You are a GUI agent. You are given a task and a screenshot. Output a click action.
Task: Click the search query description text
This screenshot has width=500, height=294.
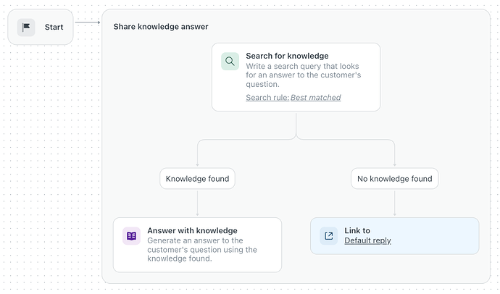pos(303,75)
